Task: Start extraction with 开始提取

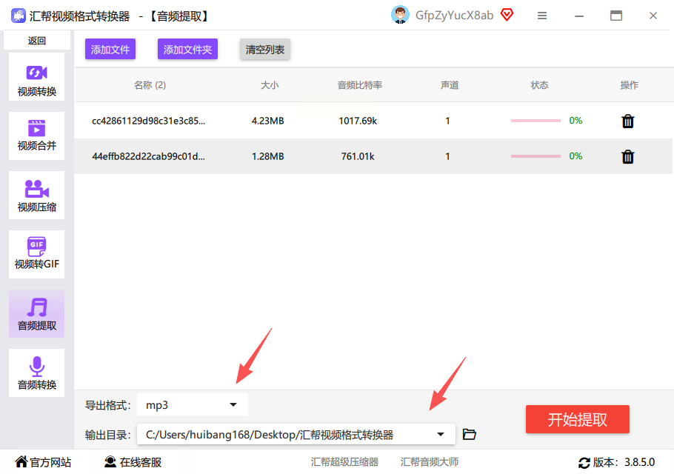Action: pyautogui.click(x=577, y=419)
